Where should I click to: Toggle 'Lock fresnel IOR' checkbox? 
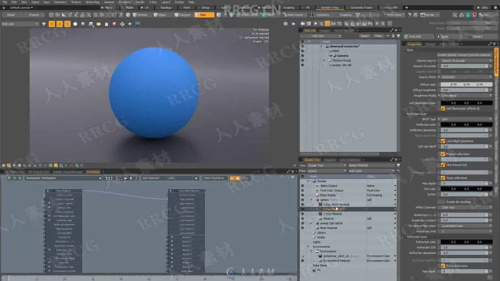(443, 165)
